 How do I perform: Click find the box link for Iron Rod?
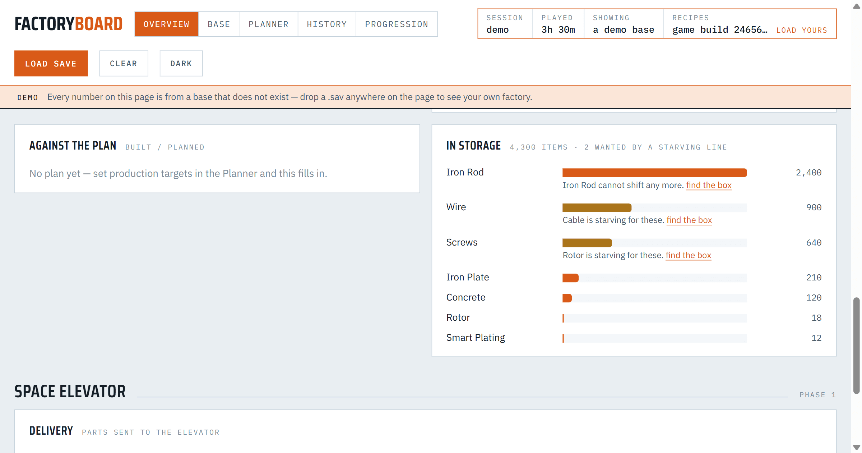pyautogui.click(x=709, y=185)
